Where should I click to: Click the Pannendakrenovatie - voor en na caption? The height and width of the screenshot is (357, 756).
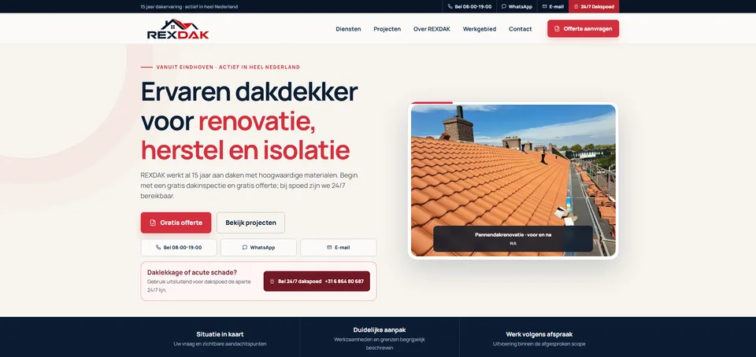[513, 235]
